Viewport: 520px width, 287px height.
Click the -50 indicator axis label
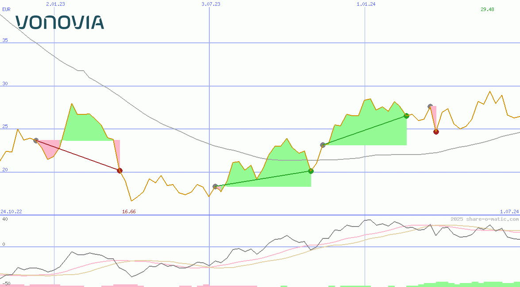6,283
